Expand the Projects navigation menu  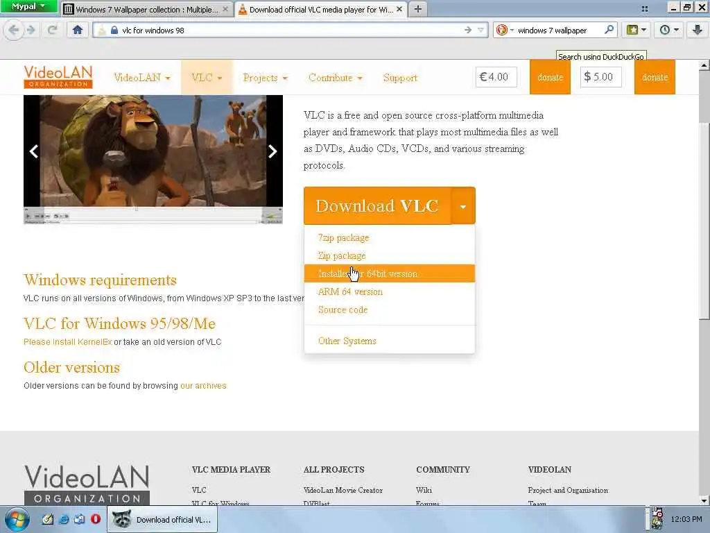[x=265, y=78]
